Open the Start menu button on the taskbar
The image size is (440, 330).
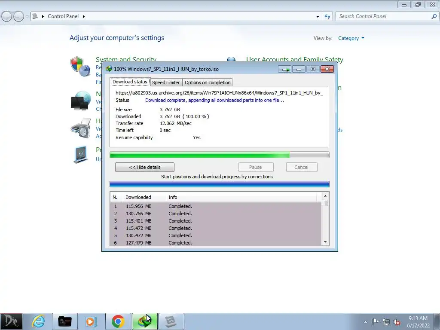pyautogui.click(x=11, y=321)
